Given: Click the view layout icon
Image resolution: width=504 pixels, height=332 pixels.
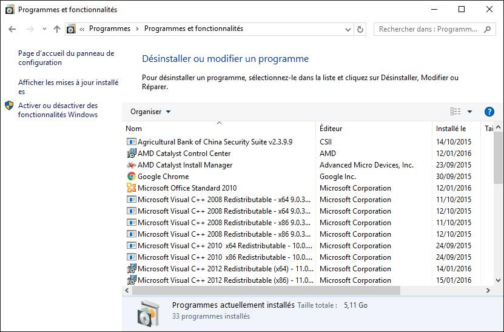Looking at the screenshot, I should pyautogui.click(x=455, y=112).
